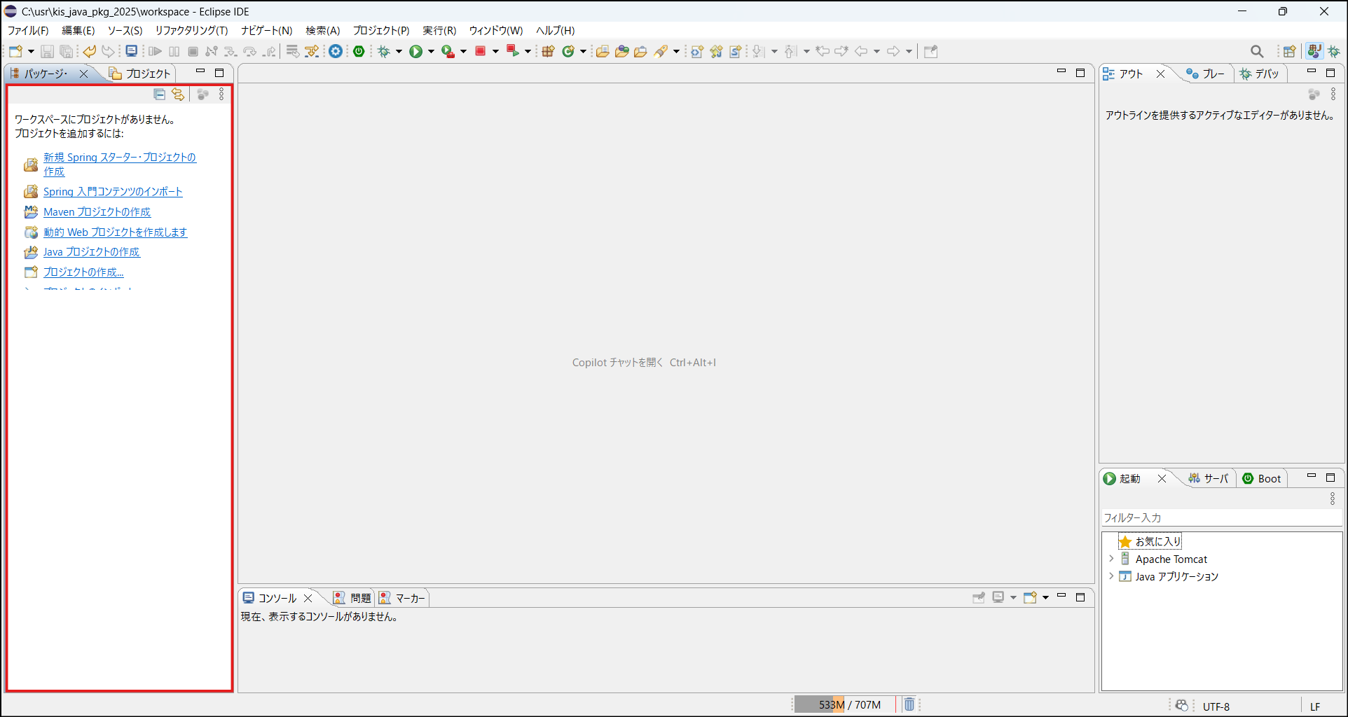
Task: Click the Maven プロジェクトの作成 link
Action: (x=97, y=211)
